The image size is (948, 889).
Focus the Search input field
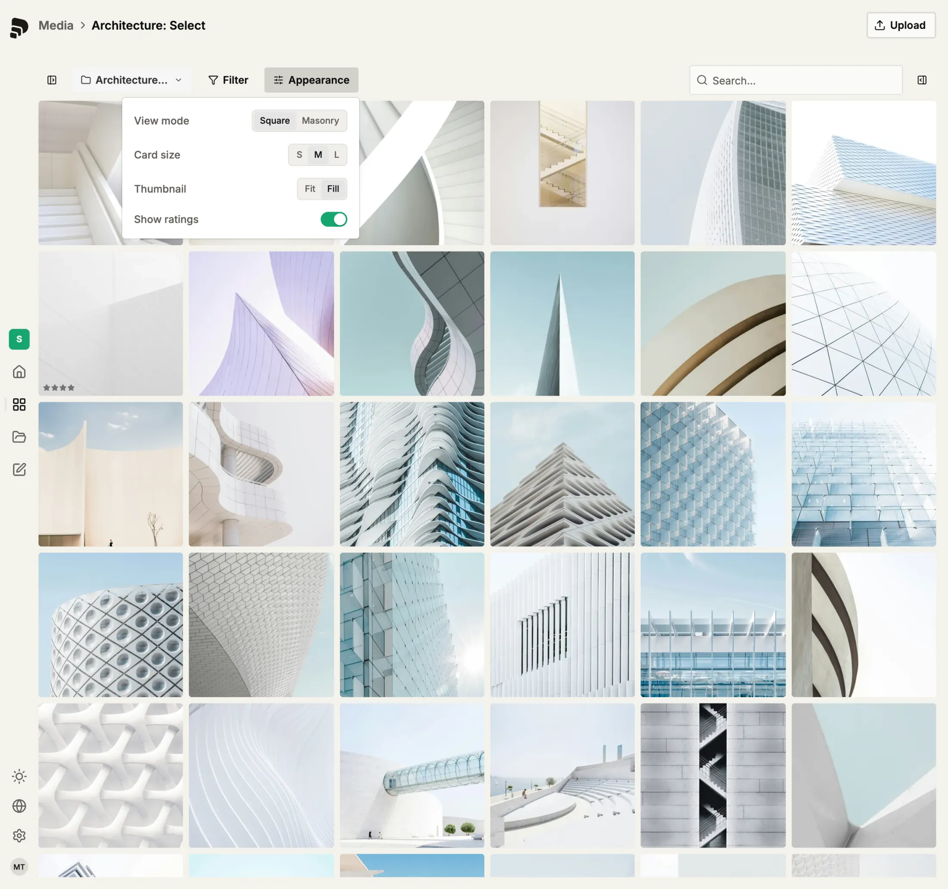coord(796,80)
